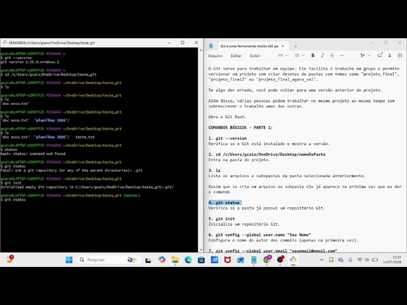
Task: Toggle Bold formatting in Notepad
Action: pos(313,55)
